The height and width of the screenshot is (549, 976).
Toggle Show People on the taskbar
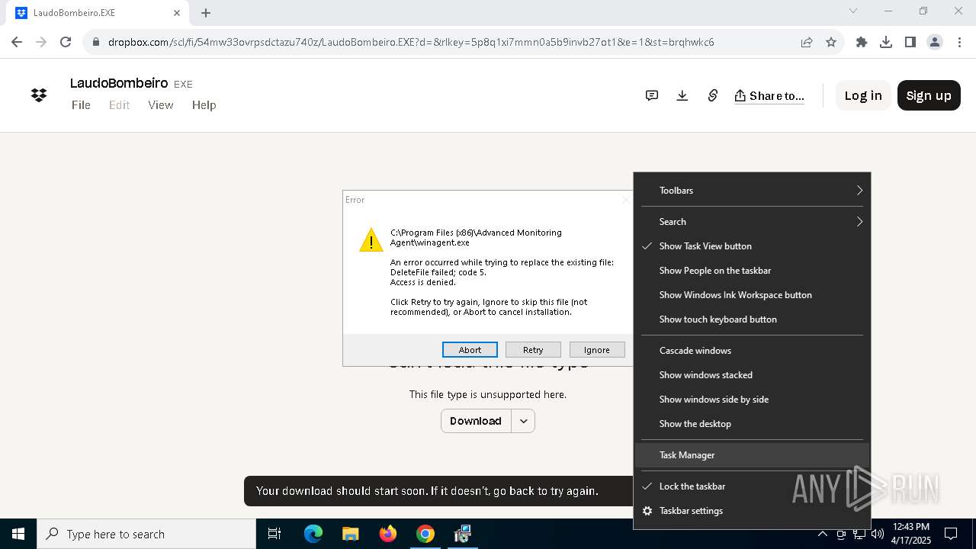click(x=752, y=270)
